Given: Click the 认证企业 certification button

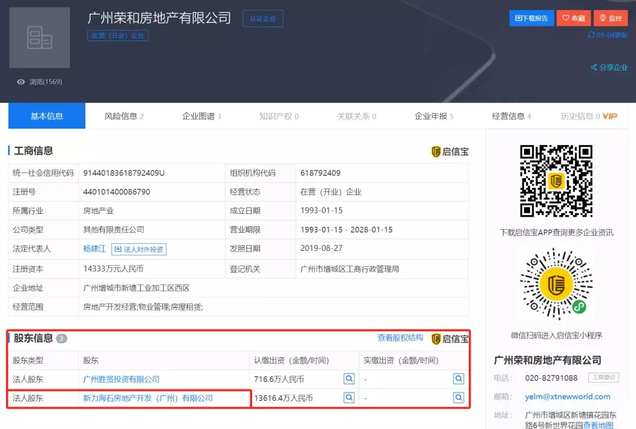Looking at the screenshot, I should 263,19.
